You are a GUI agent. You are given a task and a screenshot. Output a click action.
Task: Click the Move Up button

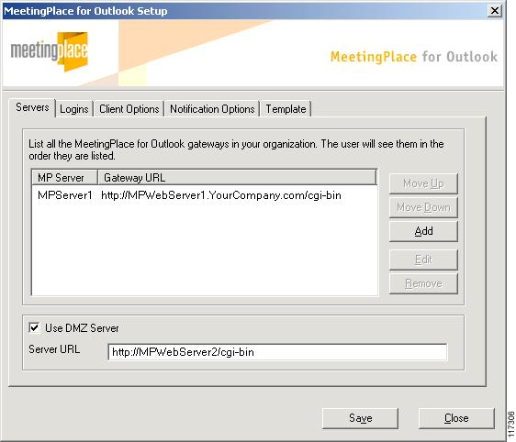(x=423, y=183)
